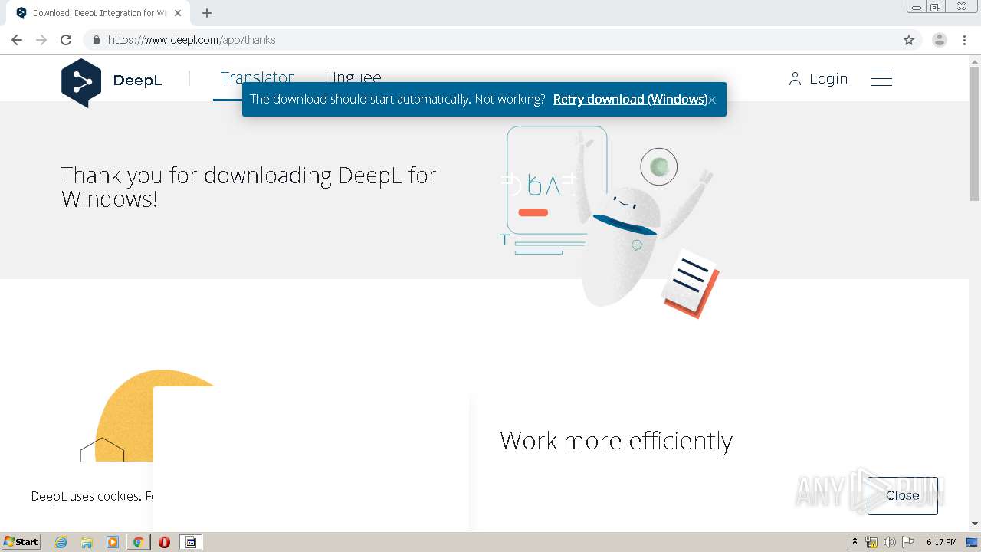Go forward in browser history
This screenshot has height=552, width=981.
(41, 40)
